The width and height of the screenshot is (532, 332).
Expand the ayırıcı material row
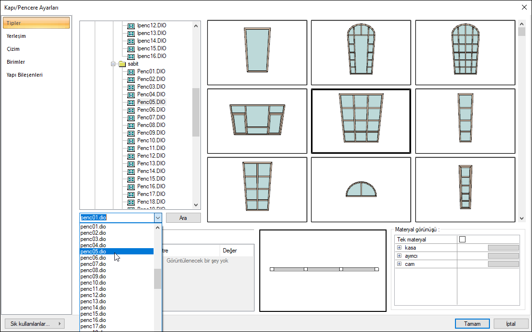(399, 256)
